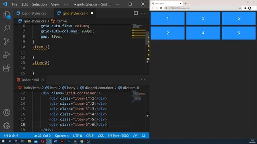The height and width of the screenshot is (144, 257).
Task: Close the Grid Layout Chrome tab
Action: click(180, 3)
